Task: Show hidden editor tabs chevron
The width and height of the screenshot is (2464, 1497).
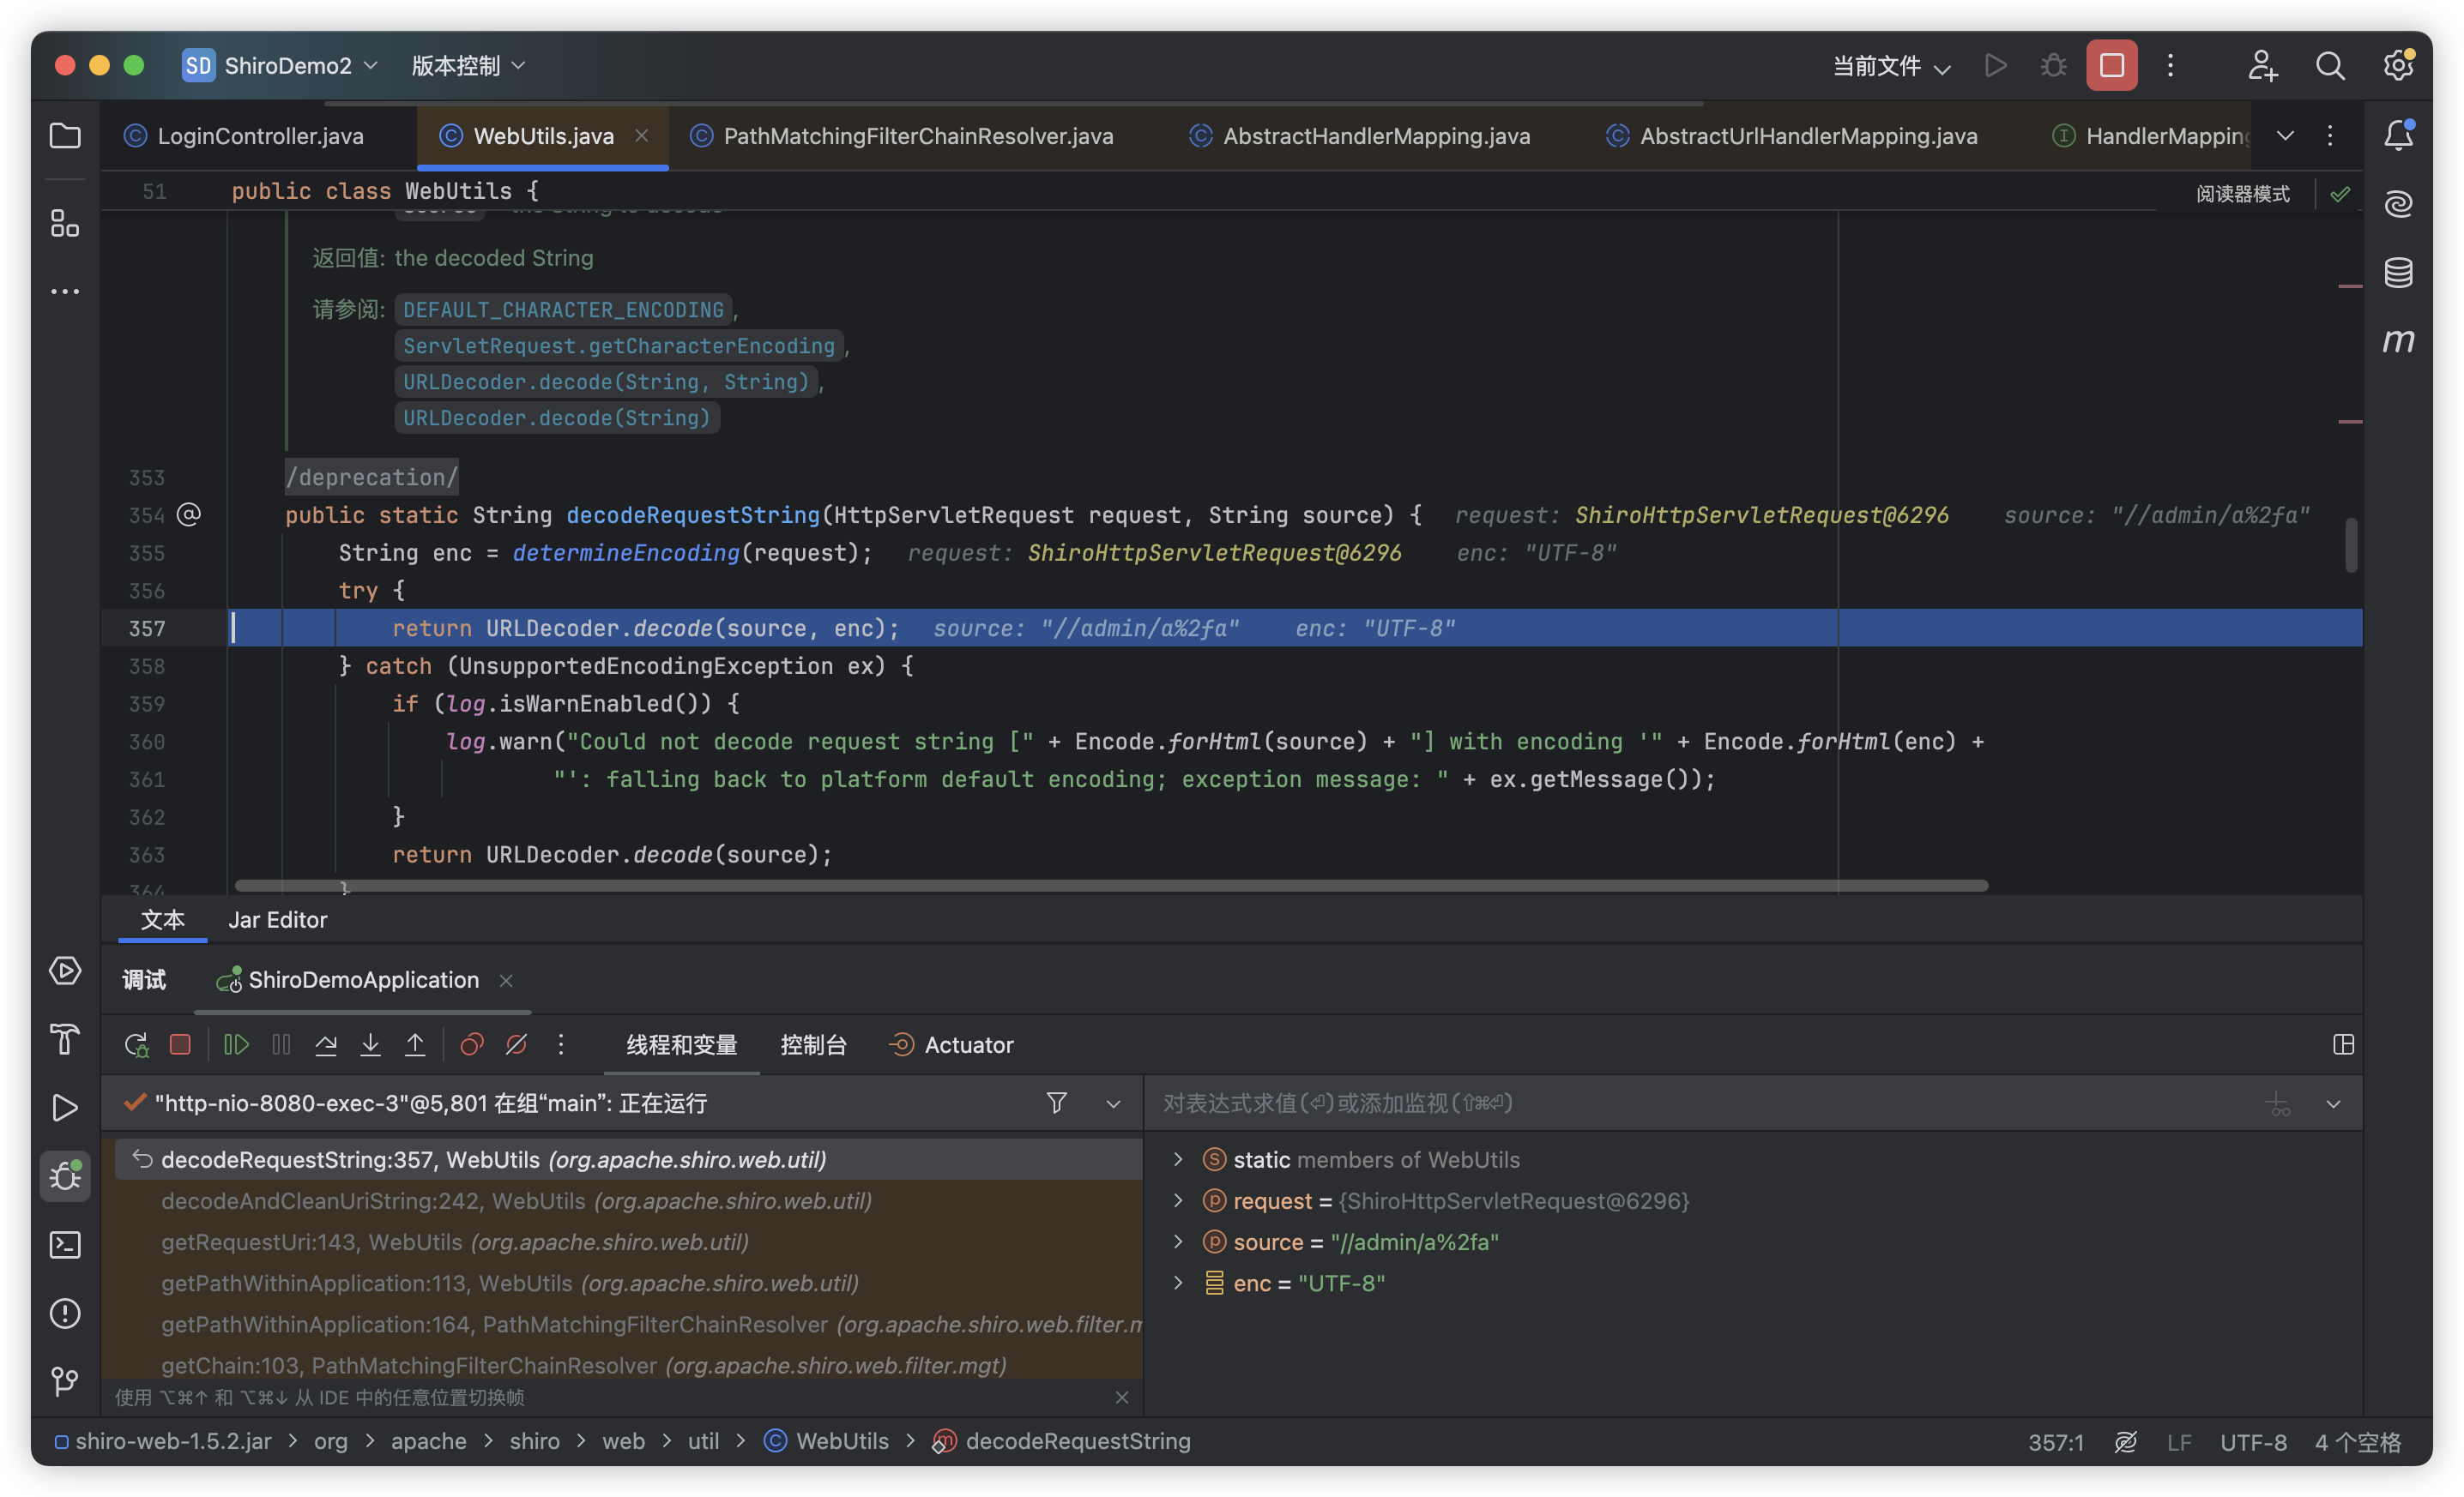Action: (2285, 135)
